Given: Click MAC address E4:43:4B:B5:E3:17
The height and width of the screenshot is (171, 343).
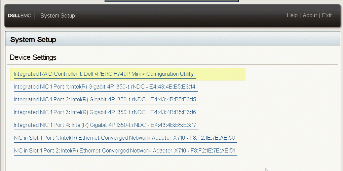Looking at the screenshot, I should pyautogui.click(x=173, y=125).
